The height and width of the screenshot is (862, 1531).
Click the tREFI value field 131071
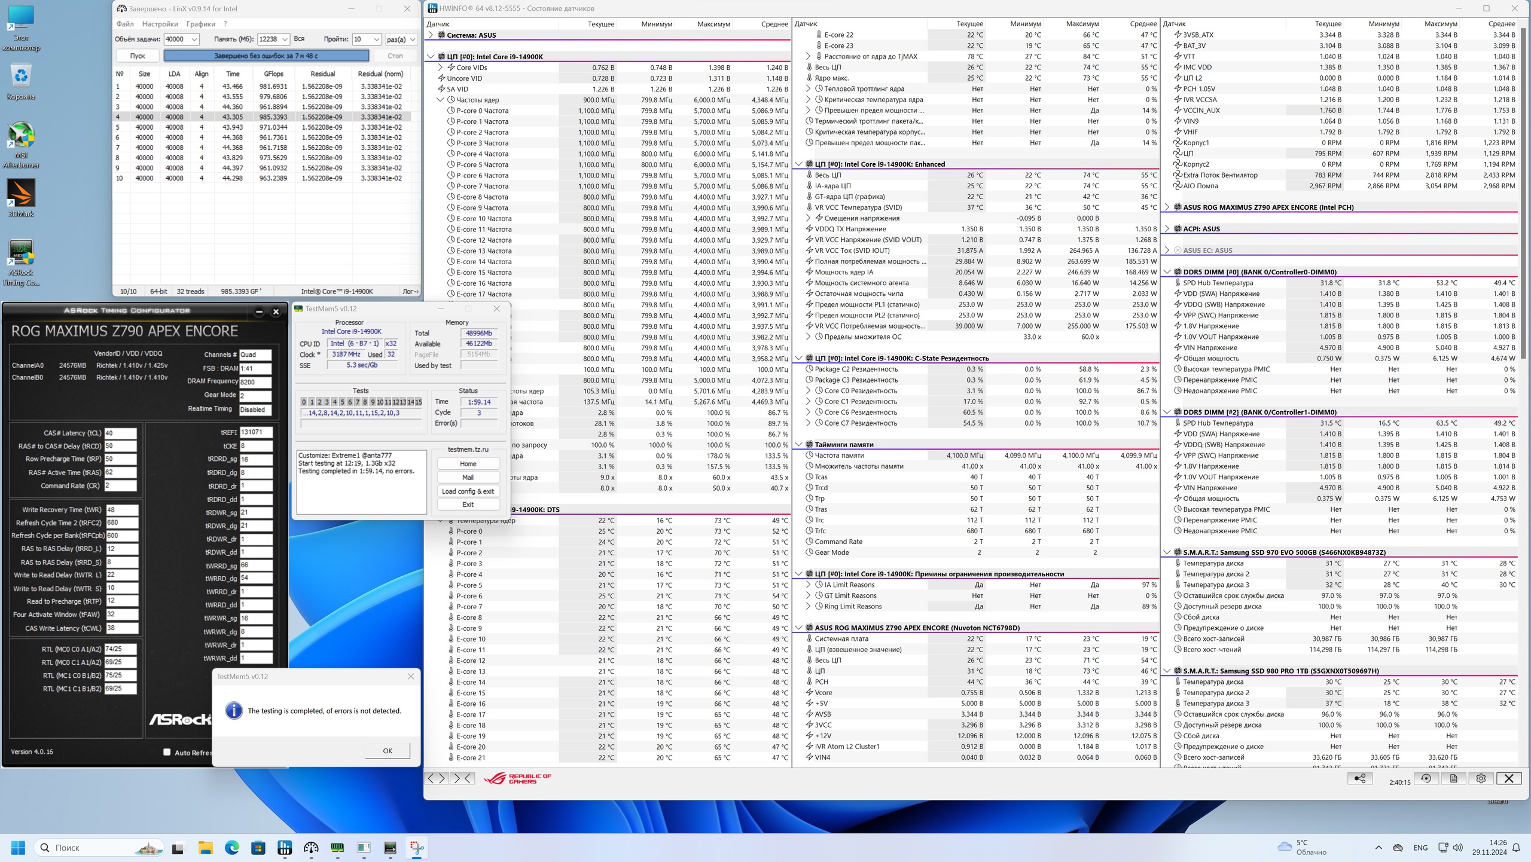(255, 432)
